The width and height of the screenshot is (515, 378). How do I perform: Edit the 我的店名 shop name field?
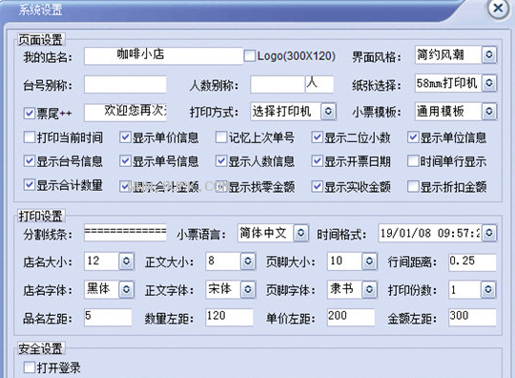coord(163,55)
